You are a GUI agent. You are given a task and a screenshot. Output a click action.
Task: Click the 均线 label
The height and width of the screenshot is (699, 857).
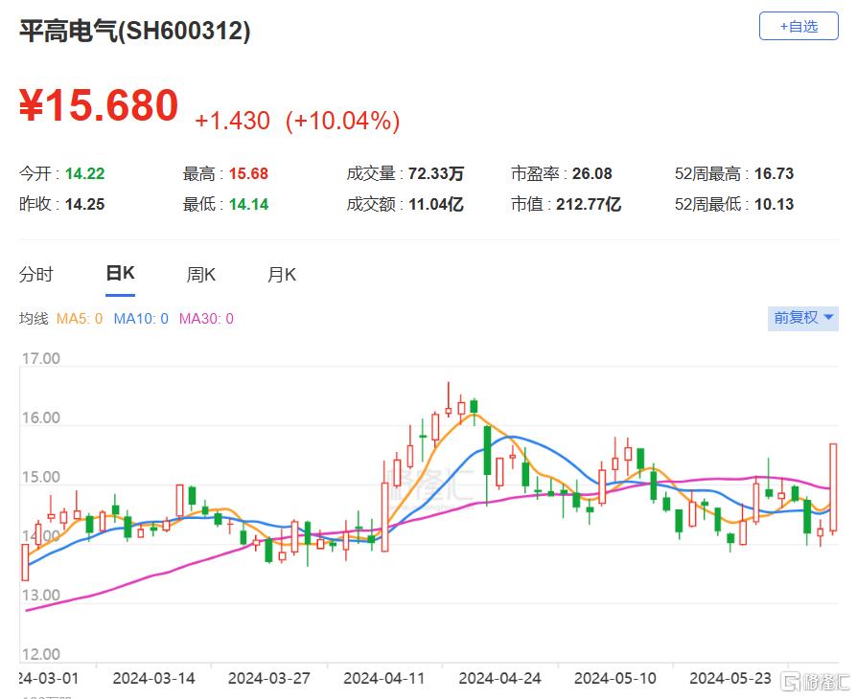[34, 318]
